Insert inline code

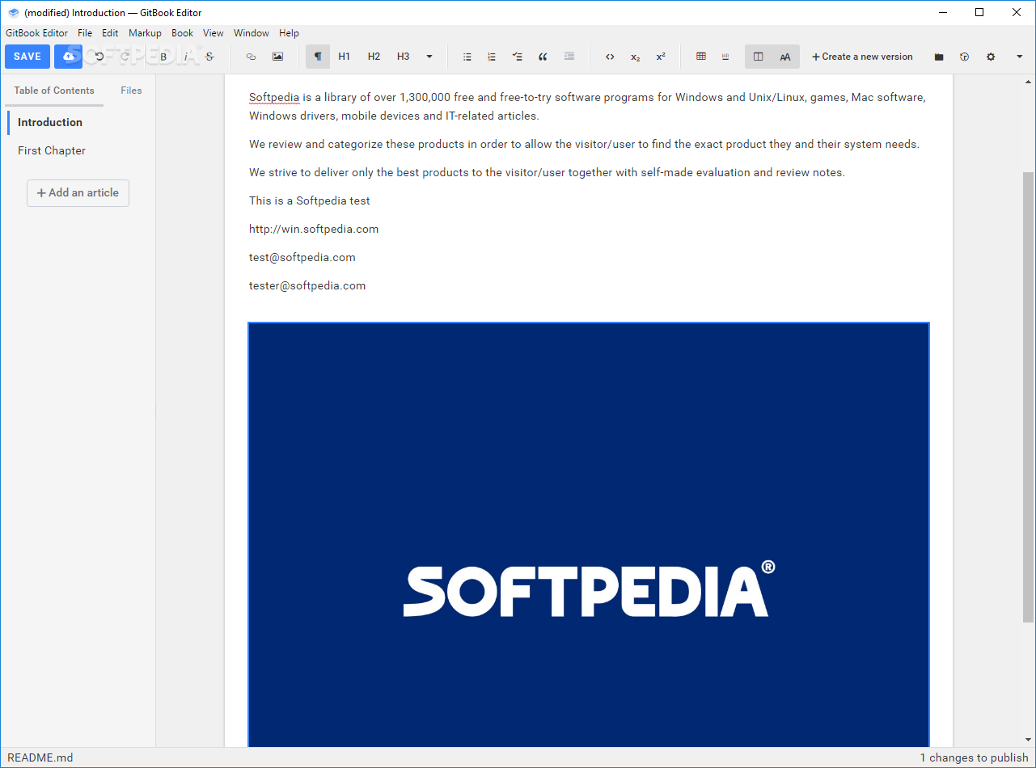[610, 57]
